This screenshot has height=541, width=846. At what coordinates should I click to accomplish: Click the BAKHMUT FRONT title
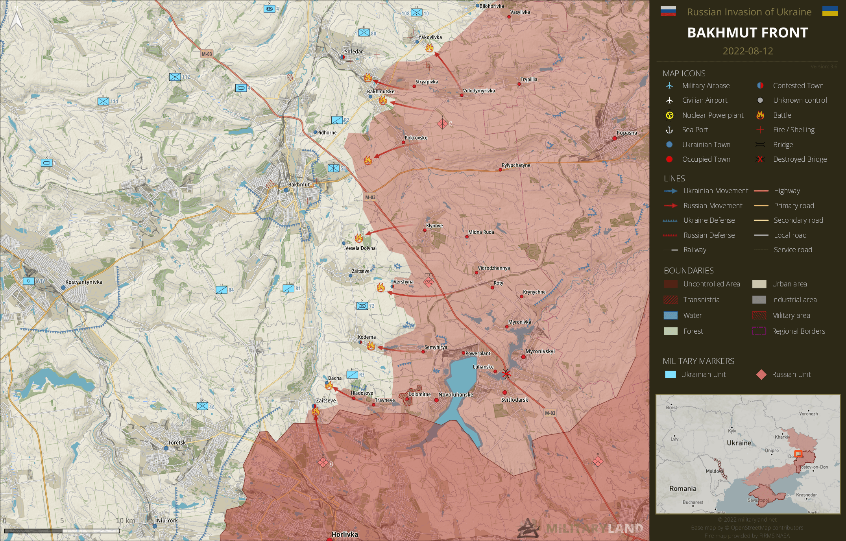pos(747,33)
